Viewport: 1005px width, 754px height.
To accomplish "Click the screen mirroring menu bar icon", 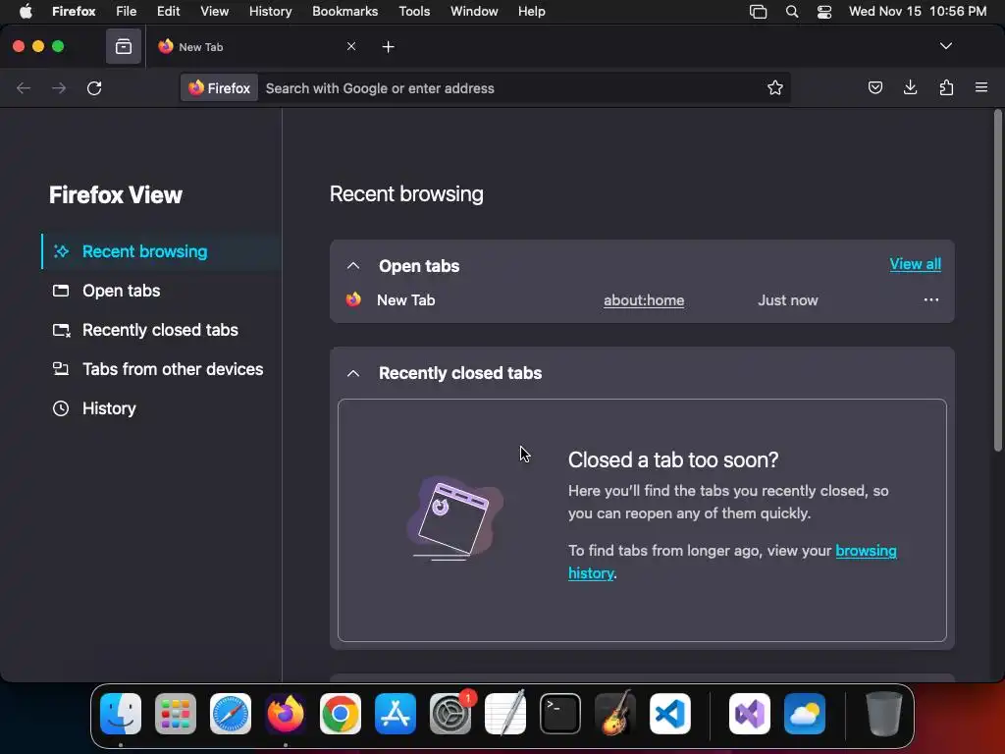I will click(x=758, y=12).
